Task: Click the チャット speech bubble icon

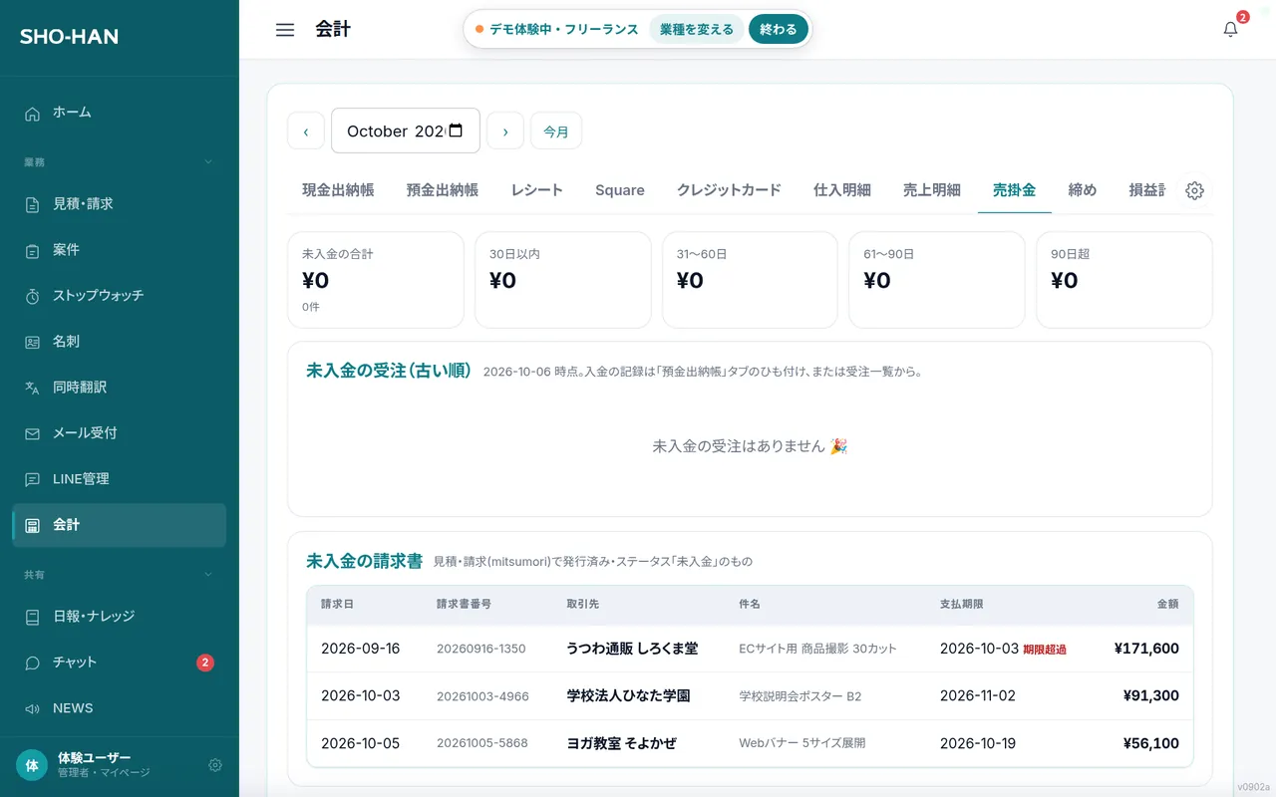Action: point(33,664)
